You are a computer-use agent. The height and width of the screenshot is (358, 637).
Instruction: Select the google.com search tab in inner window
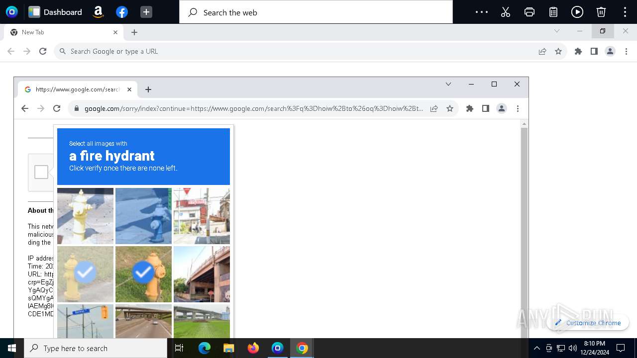pos(78,89)
